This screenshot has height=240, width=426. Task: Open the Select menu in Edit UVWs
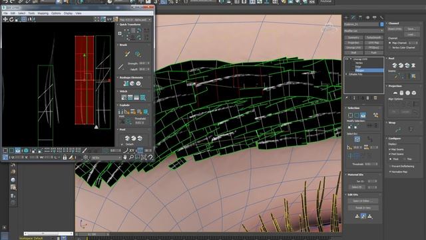pyautogui.click(x=22, y=13)
